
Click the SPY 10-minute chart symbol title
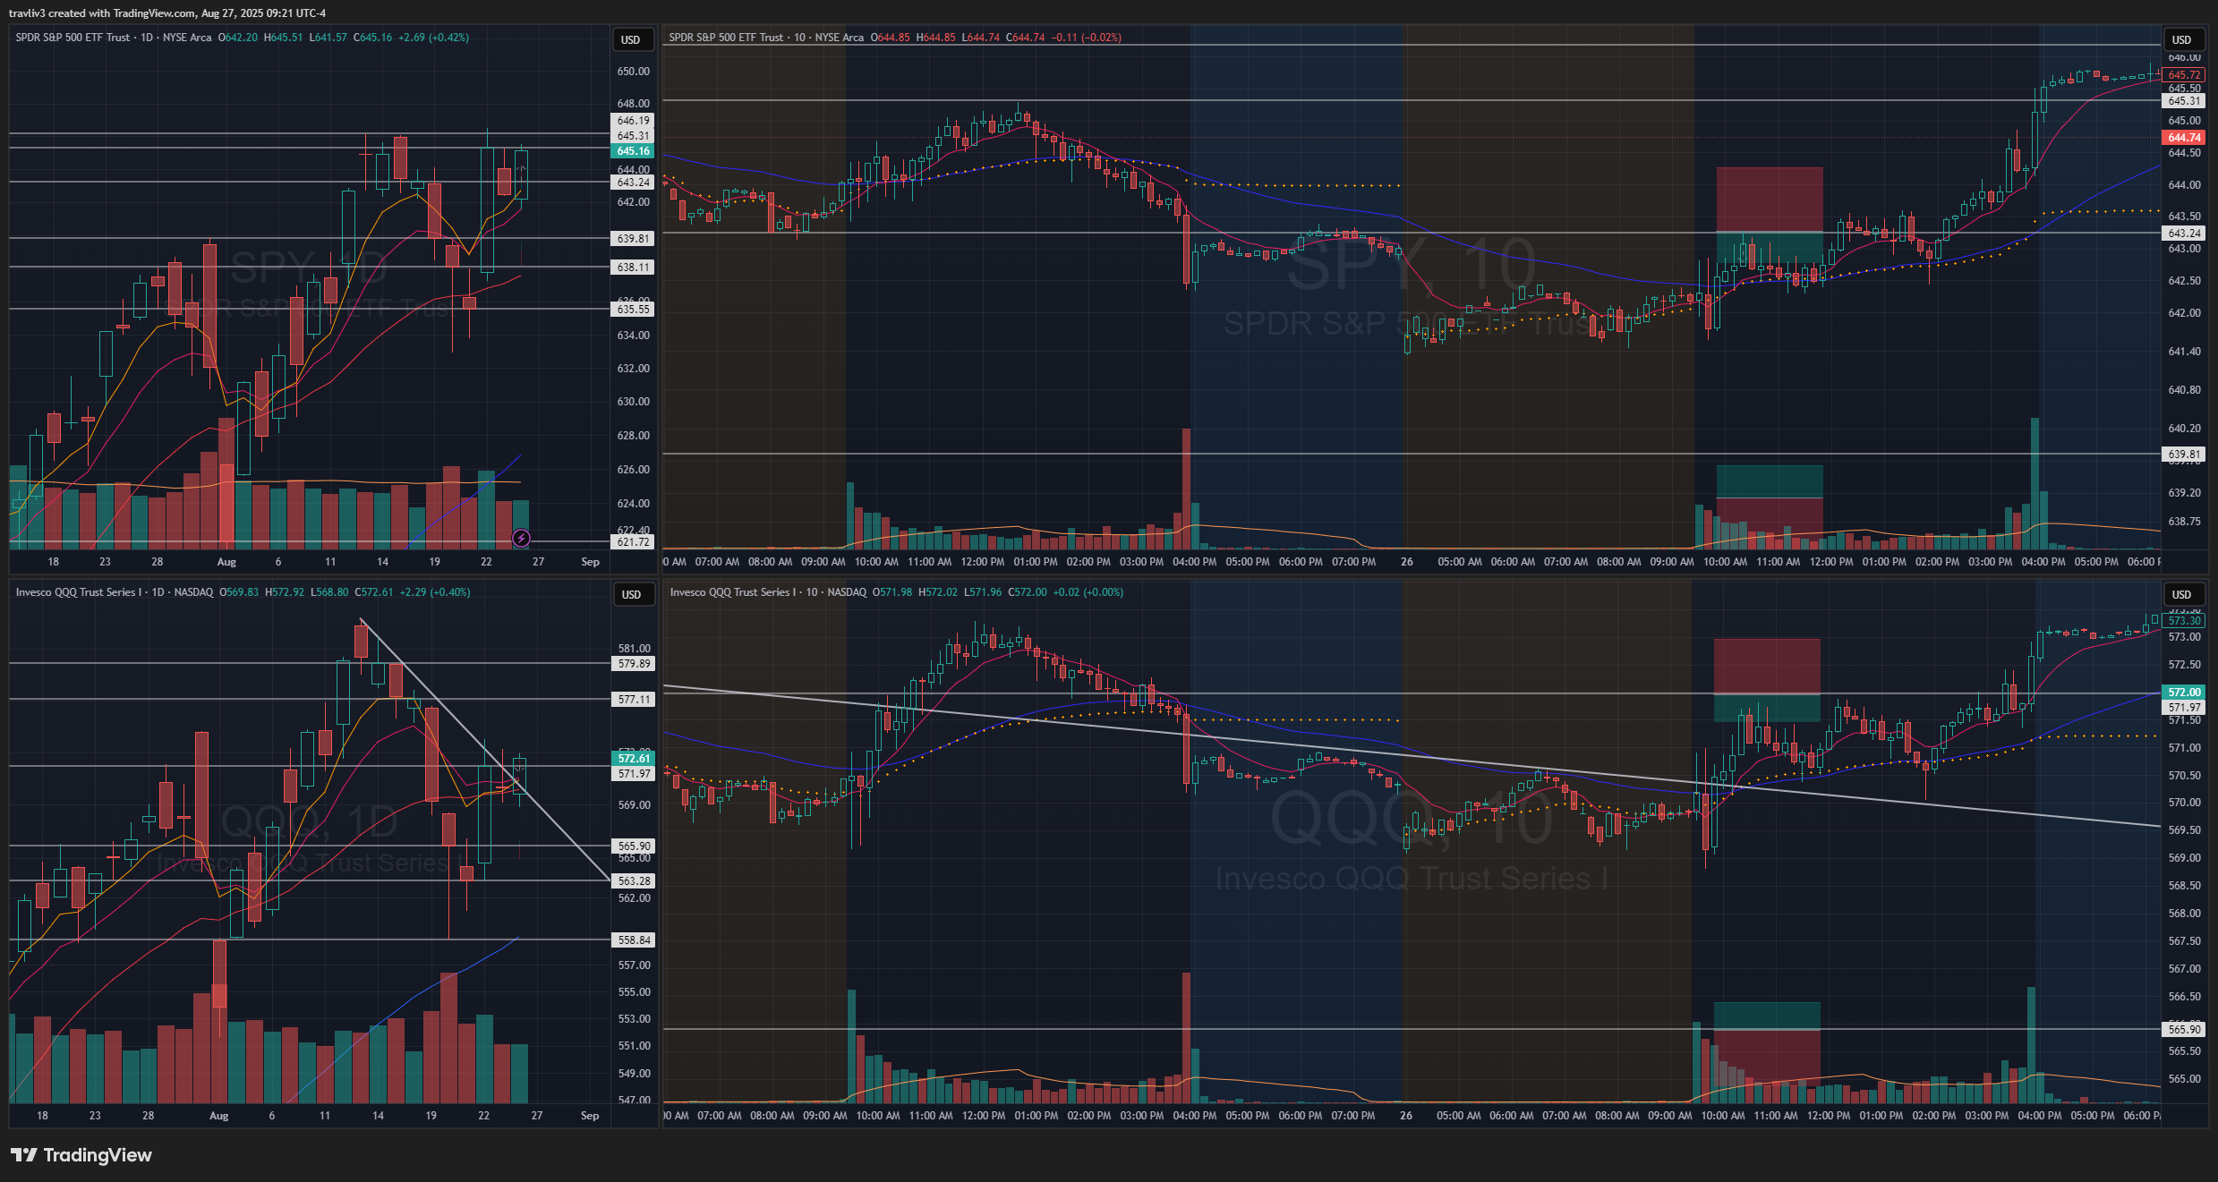click(766, 38)
